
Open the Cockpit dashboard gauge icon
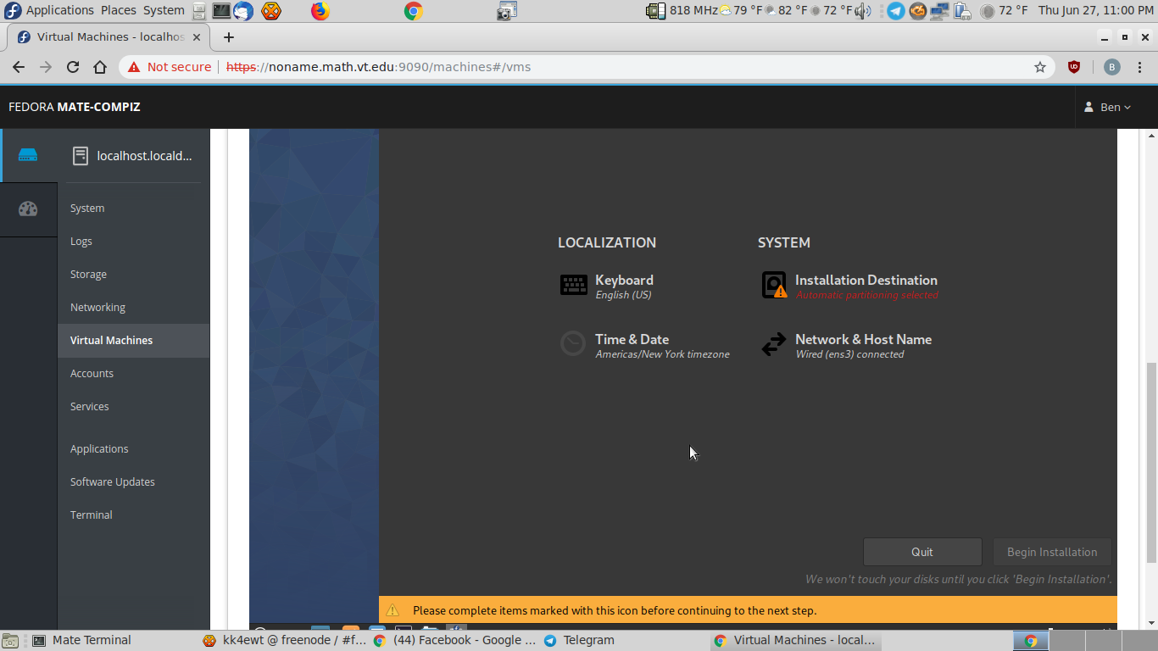coord(28,209)
